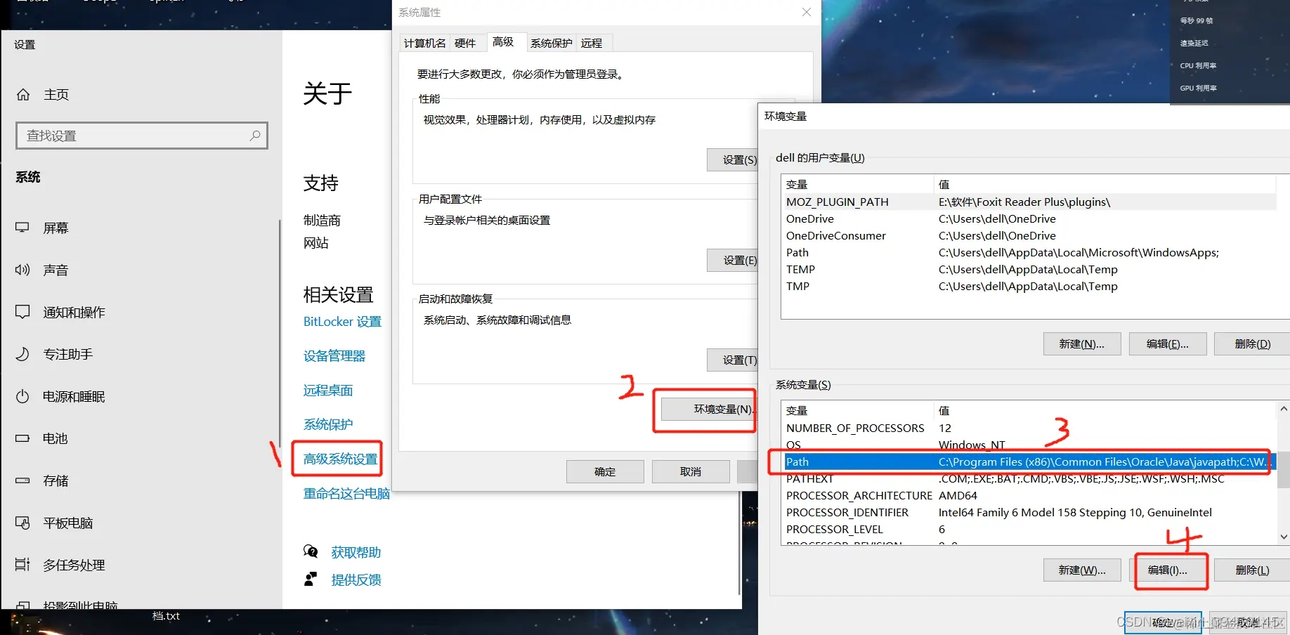Click 编辑(I) for system variables
This screenshot has width=1290, height=635.
point(1168,570)
